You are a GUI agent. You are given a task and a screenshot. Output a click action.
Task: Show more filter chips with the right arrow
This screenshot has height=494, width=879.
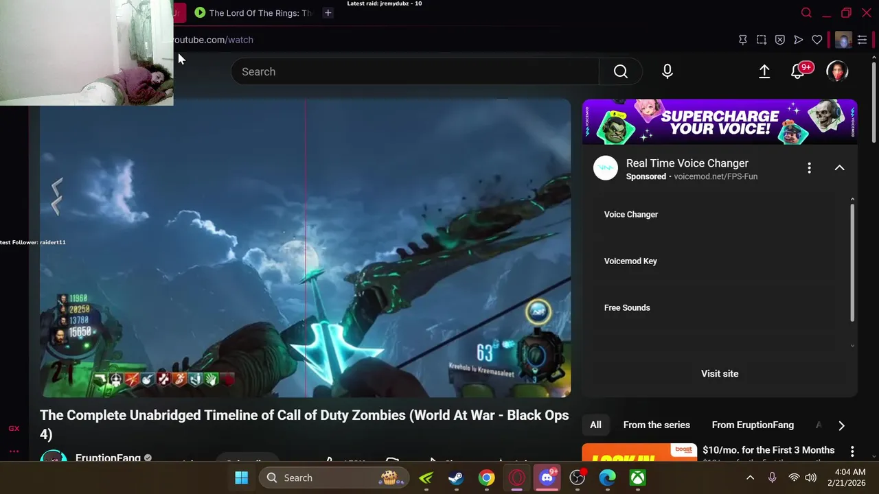pyautogui.click(x=841, y=425)
